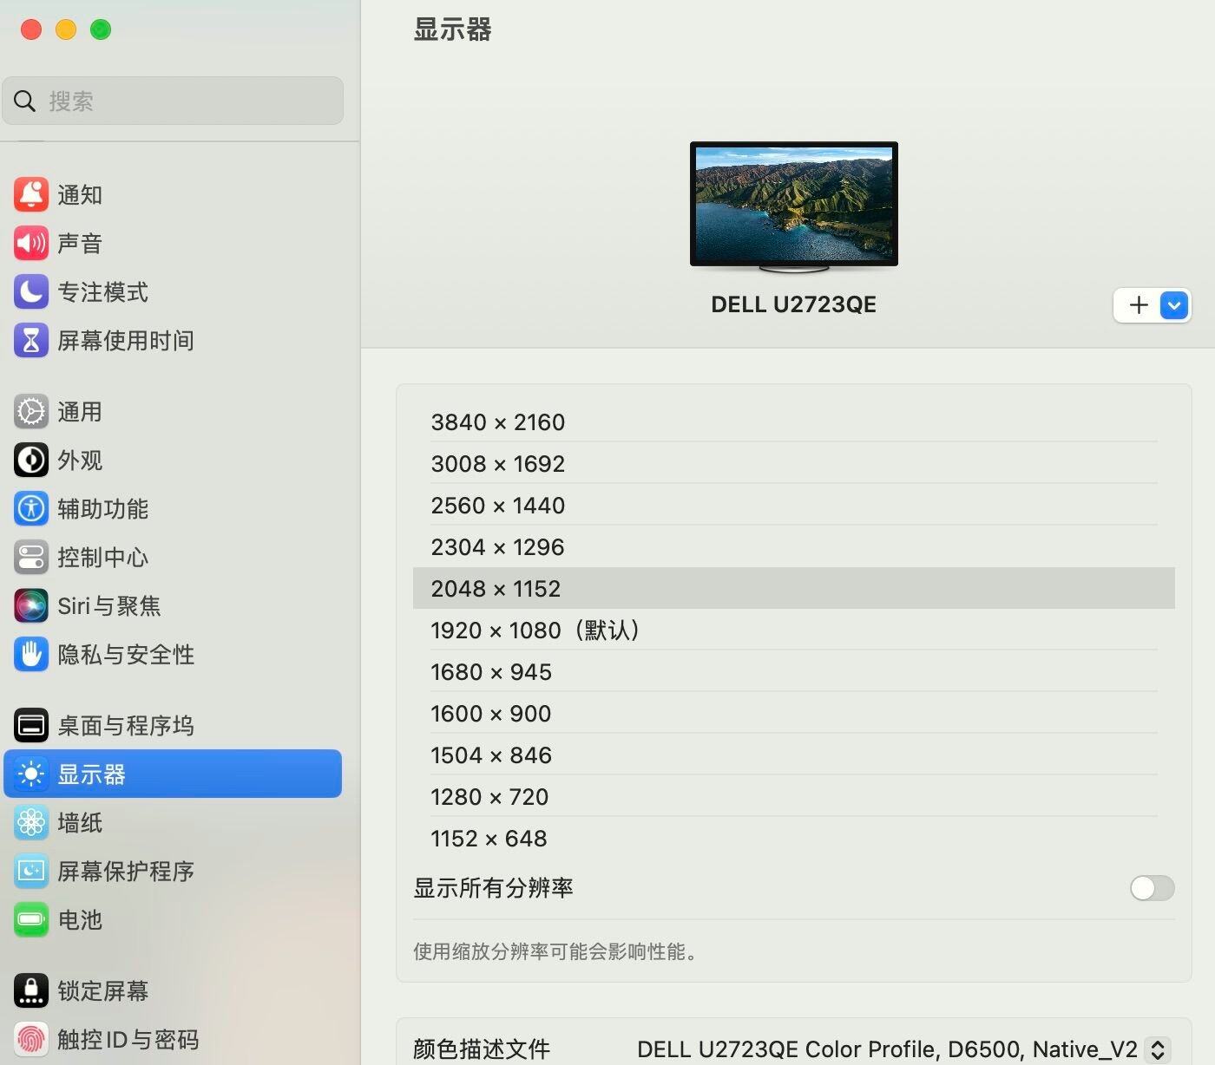Click the 搜索 search field
The height and width of the screenshot is (1065, 1215).
(173, 101)
